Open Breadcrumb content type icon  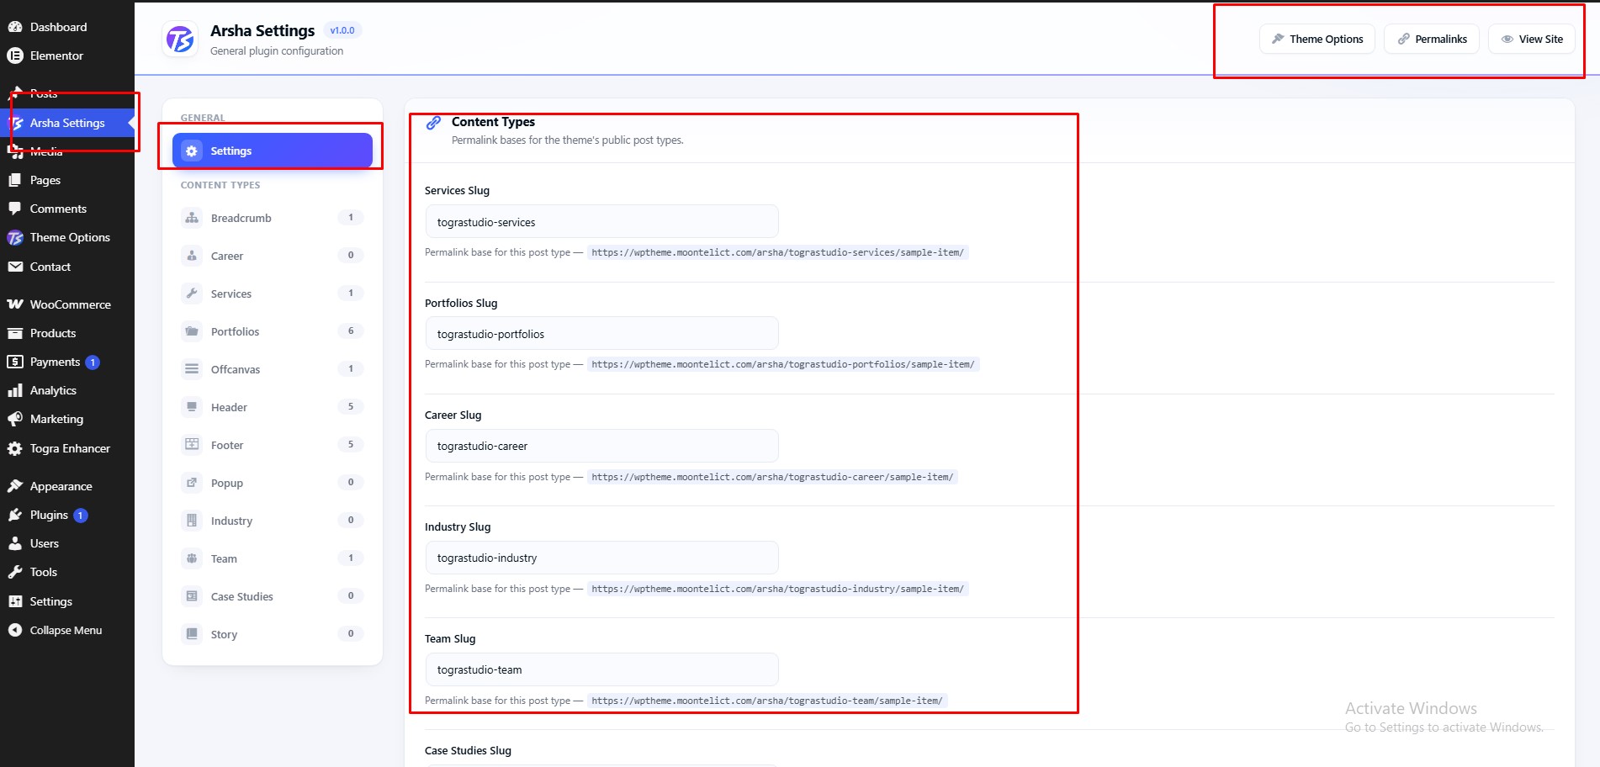point(192,218)
